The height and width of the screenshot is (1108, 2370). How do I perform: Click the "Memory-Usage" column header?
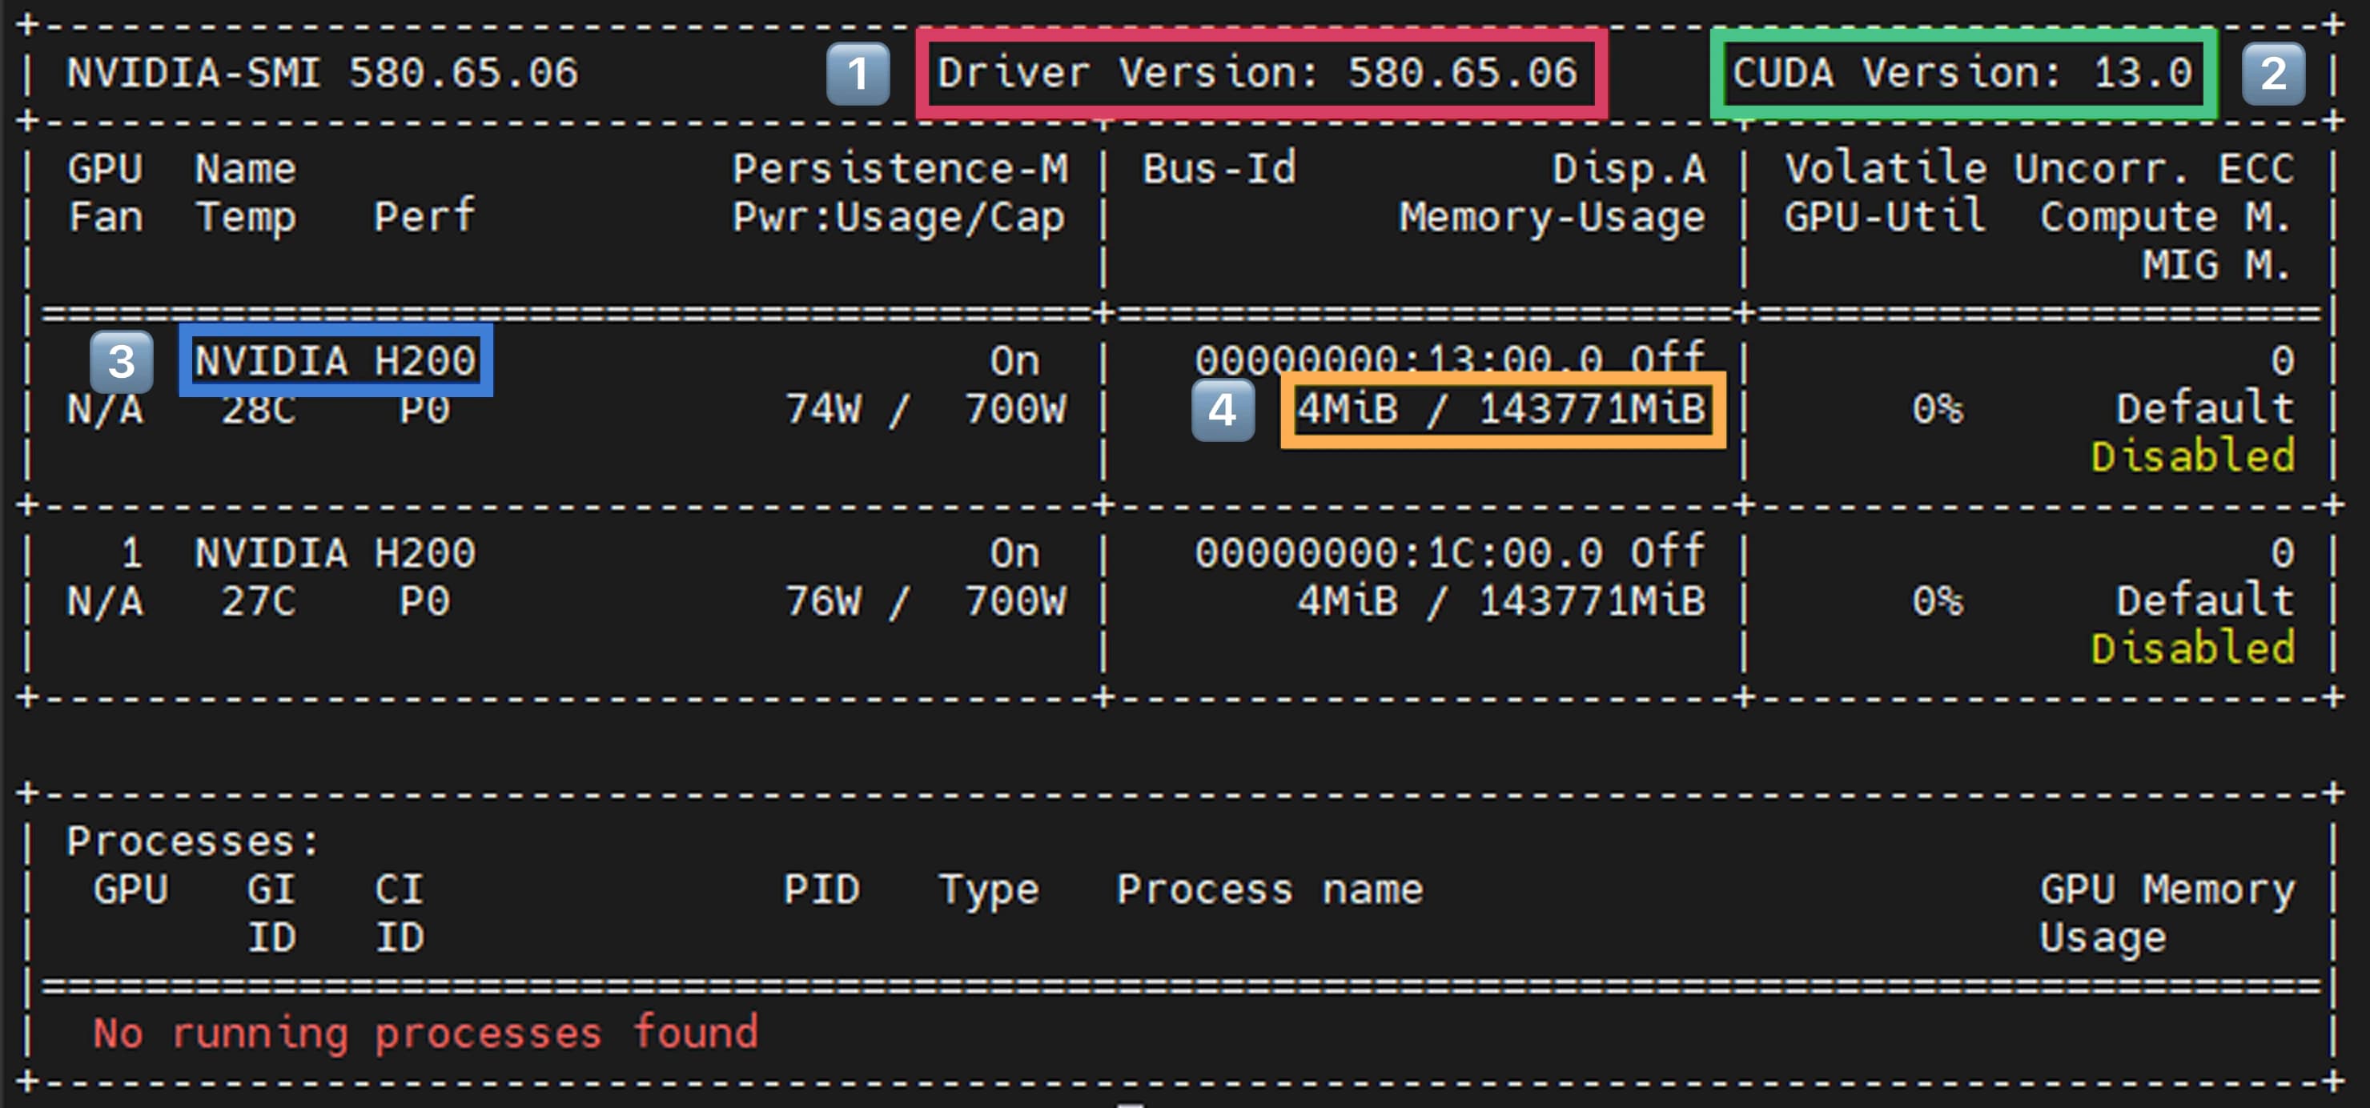click(1552, 218)
